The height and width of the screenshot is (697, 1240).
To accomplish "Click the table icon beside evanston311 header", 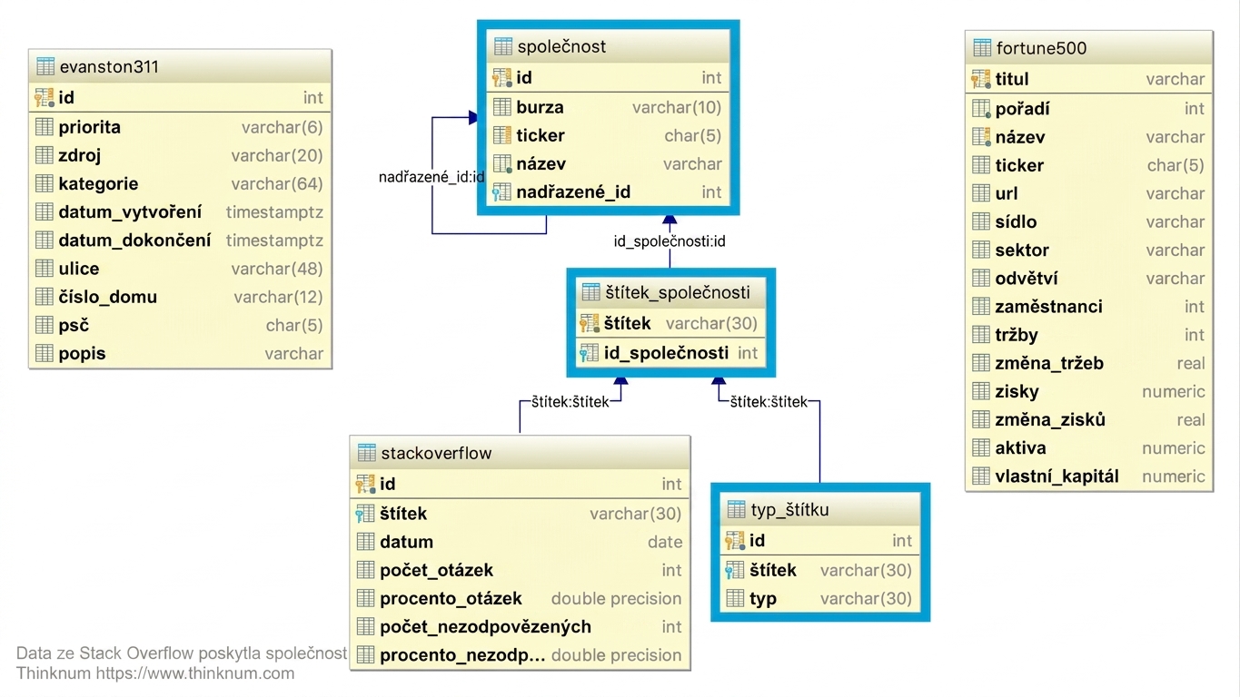I will (x=45, y=67).
